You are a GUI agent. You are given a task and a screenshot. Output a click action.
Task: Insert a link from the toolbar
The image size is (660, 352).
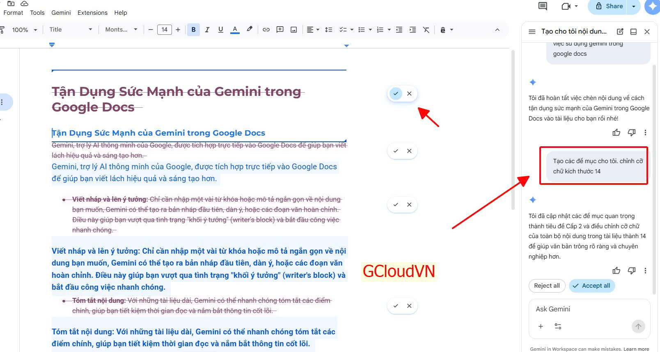tap(266, 30)
